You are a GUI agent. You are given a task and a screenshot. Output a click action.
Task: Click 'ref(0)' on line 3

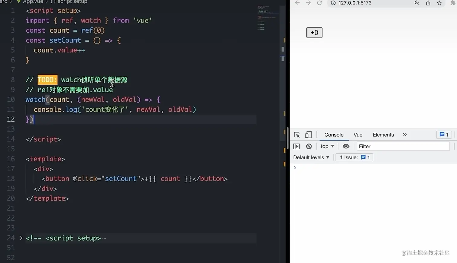[x=93, y=30]
